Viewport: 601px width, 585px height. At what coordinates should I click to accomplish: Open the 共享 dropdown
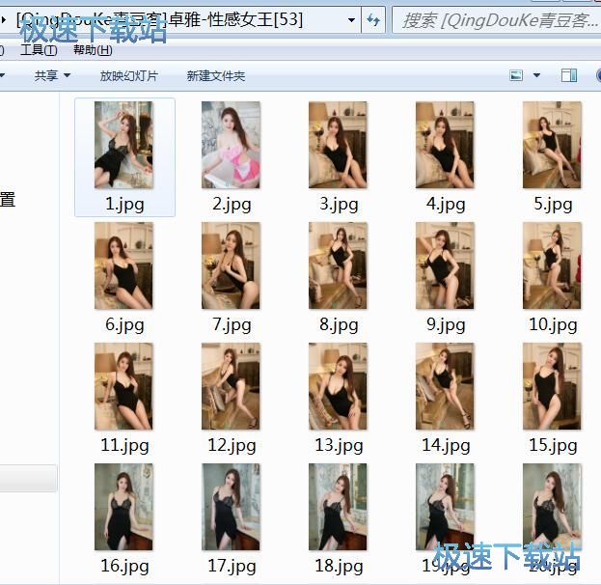[52, 75]
